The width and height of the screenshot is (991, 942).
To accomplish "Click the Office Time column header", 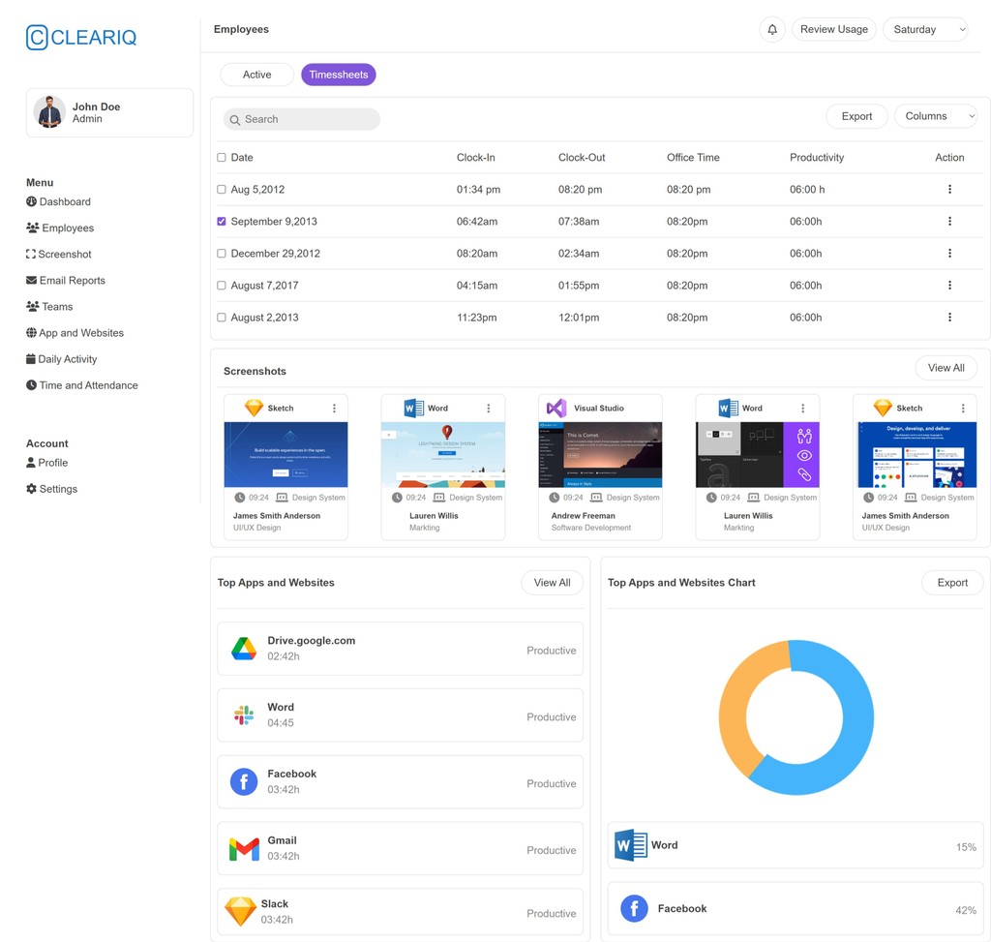I will [693, 158].
